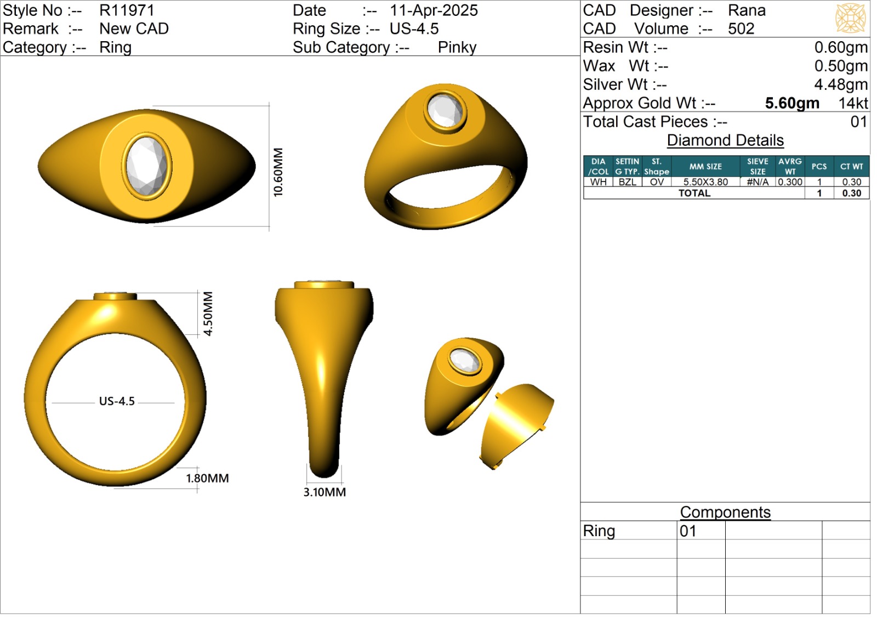The width and height of the screenshot is (877, 620).
Task: Click the side profile ring rendering
Action: pyautogui.click(x=324, y=378)
